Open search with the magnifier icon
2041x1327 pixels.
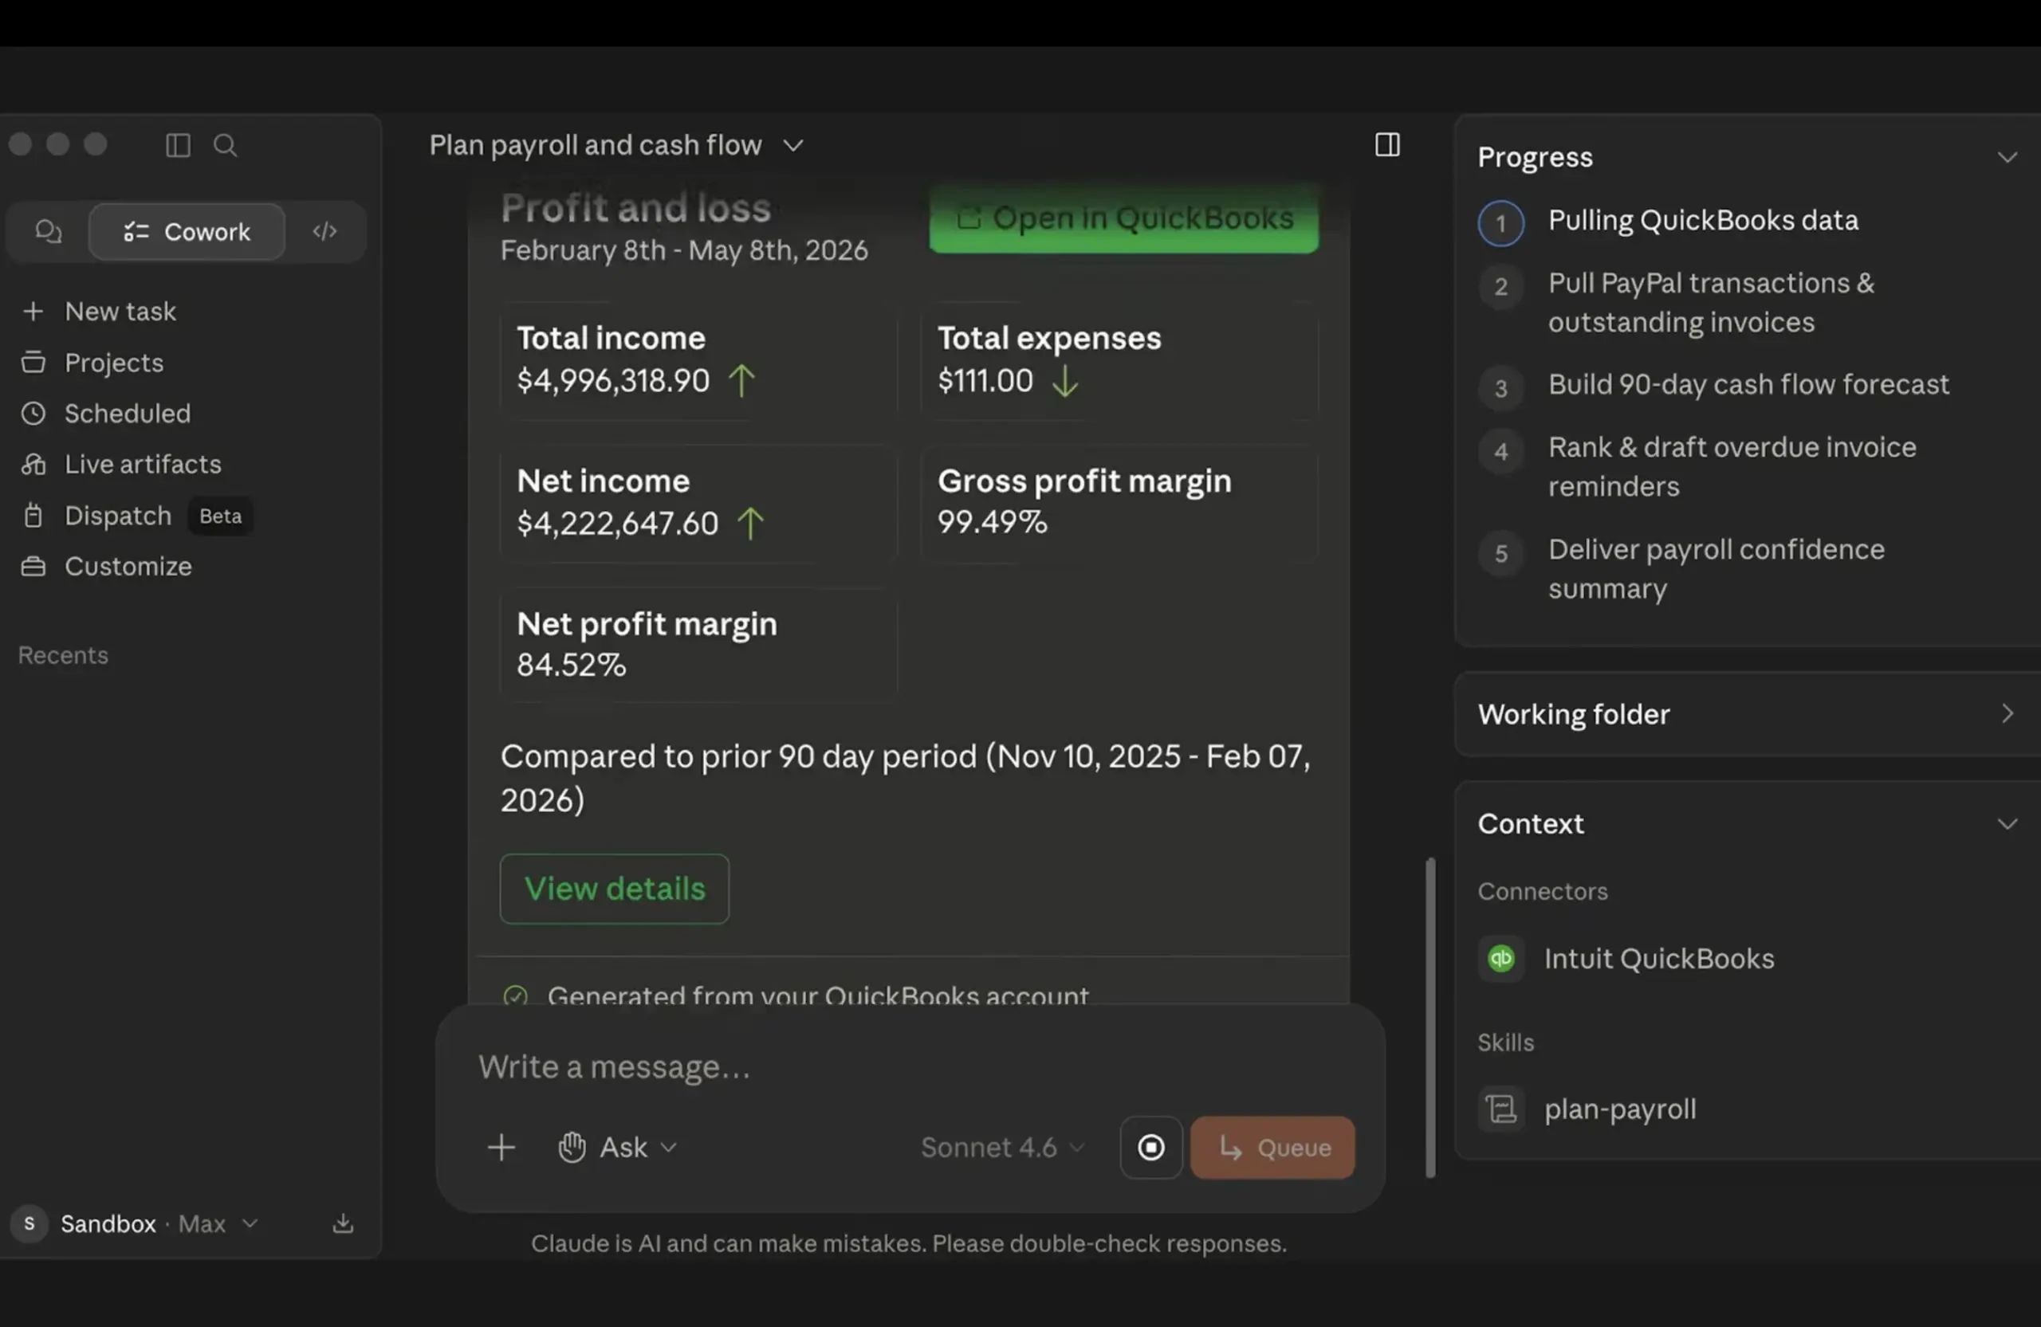click(225, 145)
